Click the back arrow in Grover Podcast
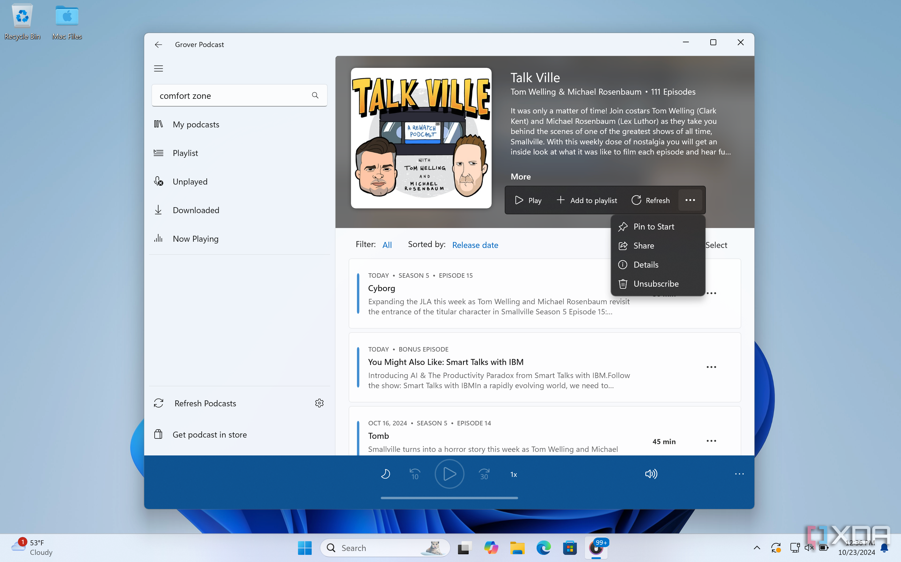The width and height of the screenshot is (901, 562). 159,45
